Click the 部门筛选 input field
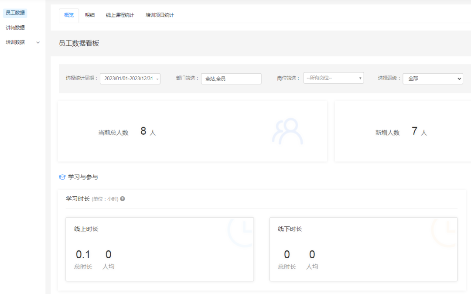The width and height of the screenshot is (471, 294). click(x=231, y=79)
